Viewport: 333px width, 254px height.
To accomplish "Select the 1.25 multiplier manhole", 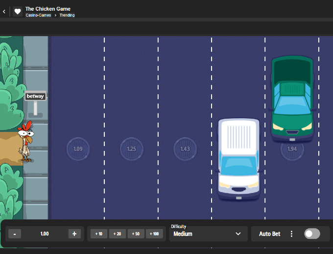I will (132, 149).
